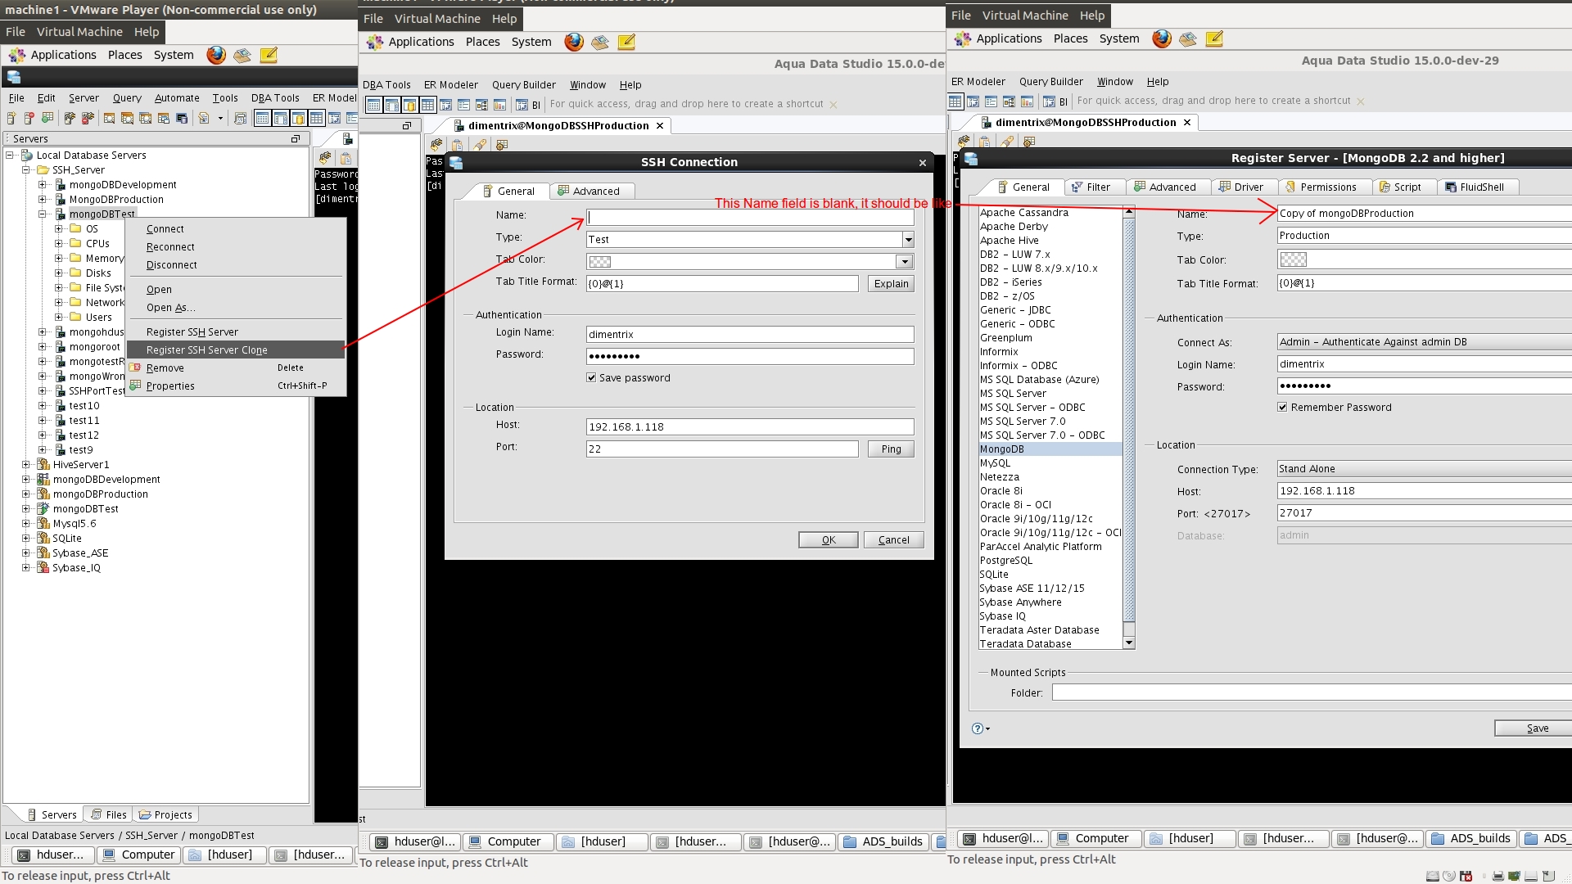Image resolution: width=1572 pixels, height=884 pixels.
Task: Open the Automate menu in left window
Action: [177, 97]
